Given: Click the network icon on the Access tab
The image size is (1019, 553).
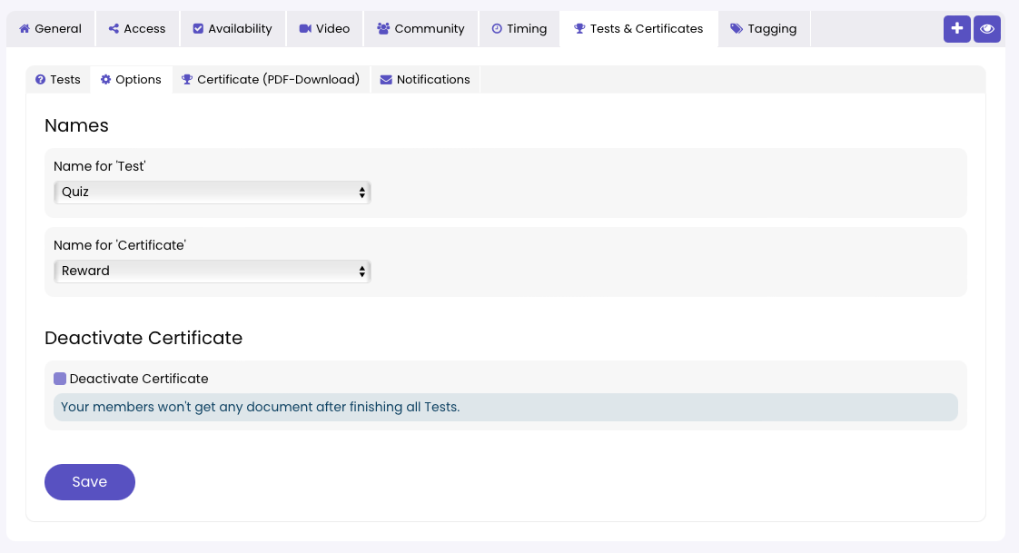Looking at the screenshot, I should (114, 28).
